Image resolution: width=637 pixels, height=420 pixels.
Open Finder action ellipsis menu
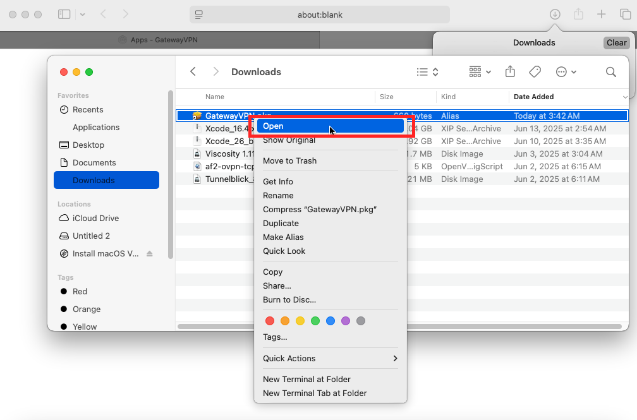click(566, 72)
